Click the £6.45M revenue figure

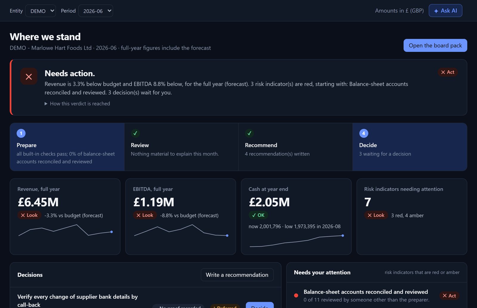click(x=38, y=202)
